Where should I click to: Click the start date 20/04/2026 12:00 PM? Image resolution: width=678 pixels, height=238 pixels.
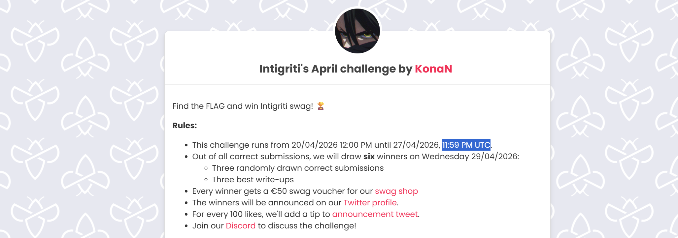[331, 145]
